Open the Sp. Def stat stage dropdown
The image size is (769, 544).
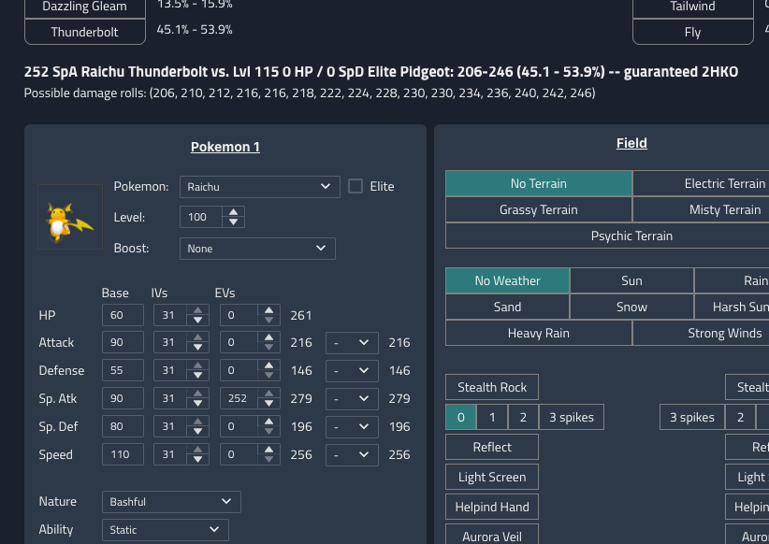tap(352, 426)
